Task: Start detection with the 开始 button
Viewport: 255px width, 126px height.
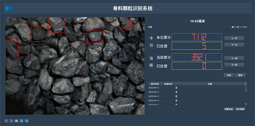Action: tap(229, 75)
